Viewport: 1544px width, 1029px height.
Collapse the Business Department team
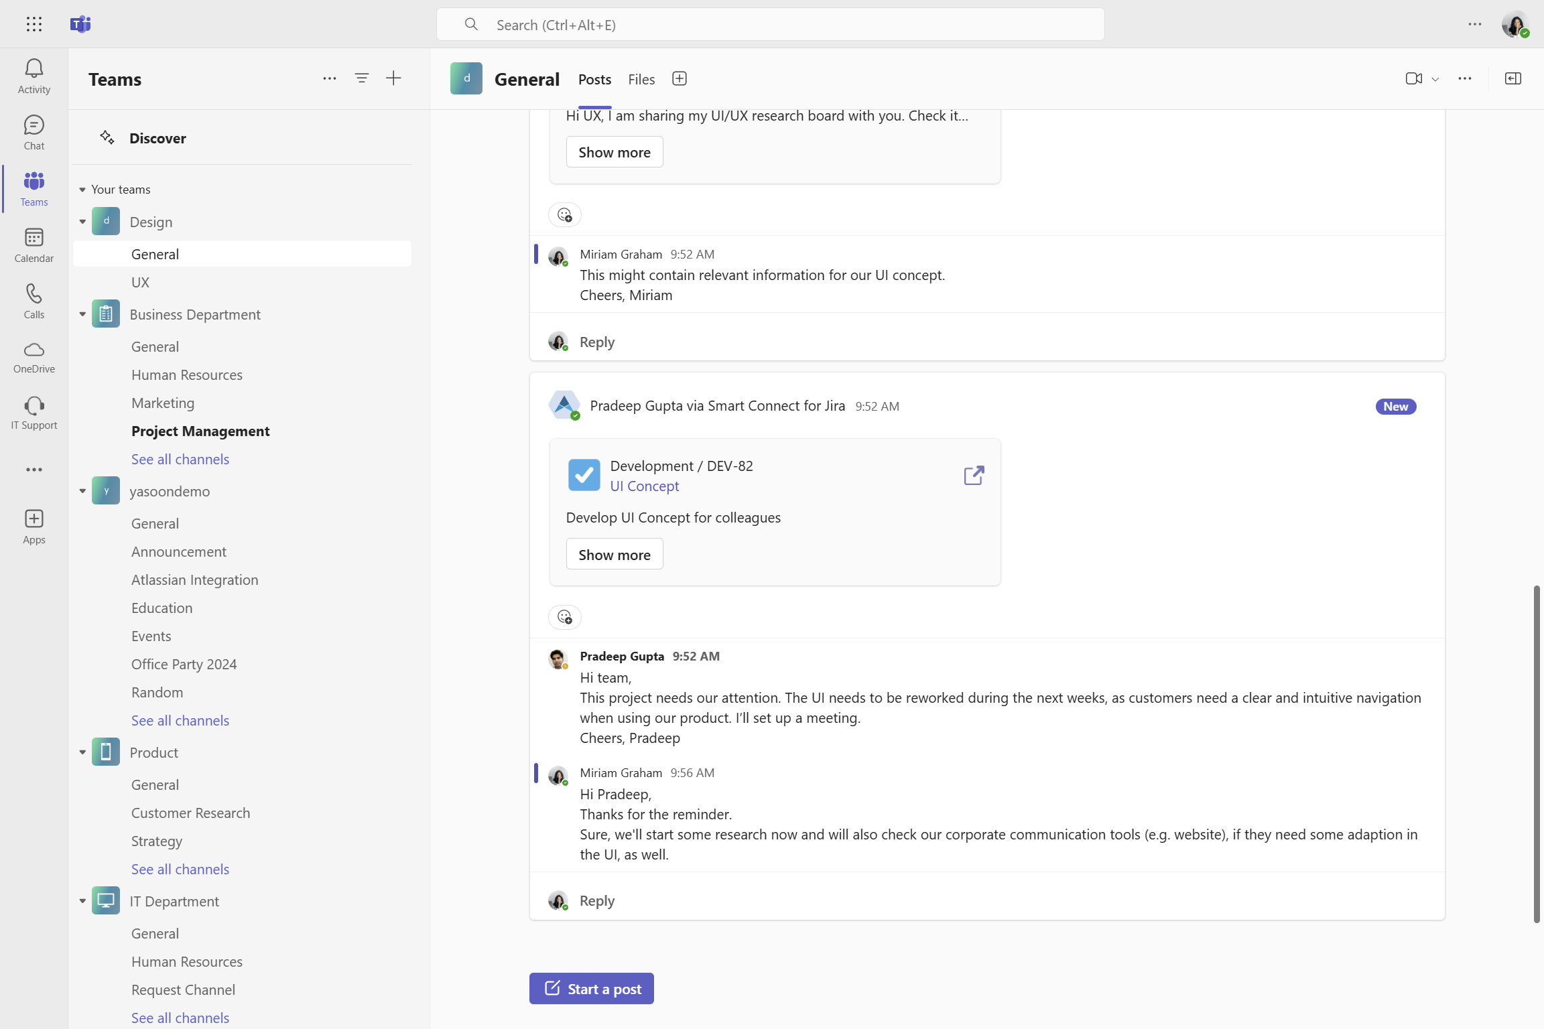pyautogui.click(x=82, y=314)
